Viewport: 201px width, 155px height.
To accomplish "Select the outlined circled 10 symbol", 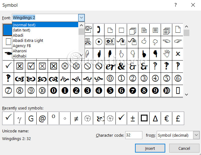I will [42, 90].
